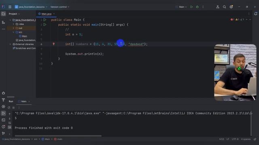Click run gutter arrow beside class Main
The image size is (259, 145).
[45, 20]
